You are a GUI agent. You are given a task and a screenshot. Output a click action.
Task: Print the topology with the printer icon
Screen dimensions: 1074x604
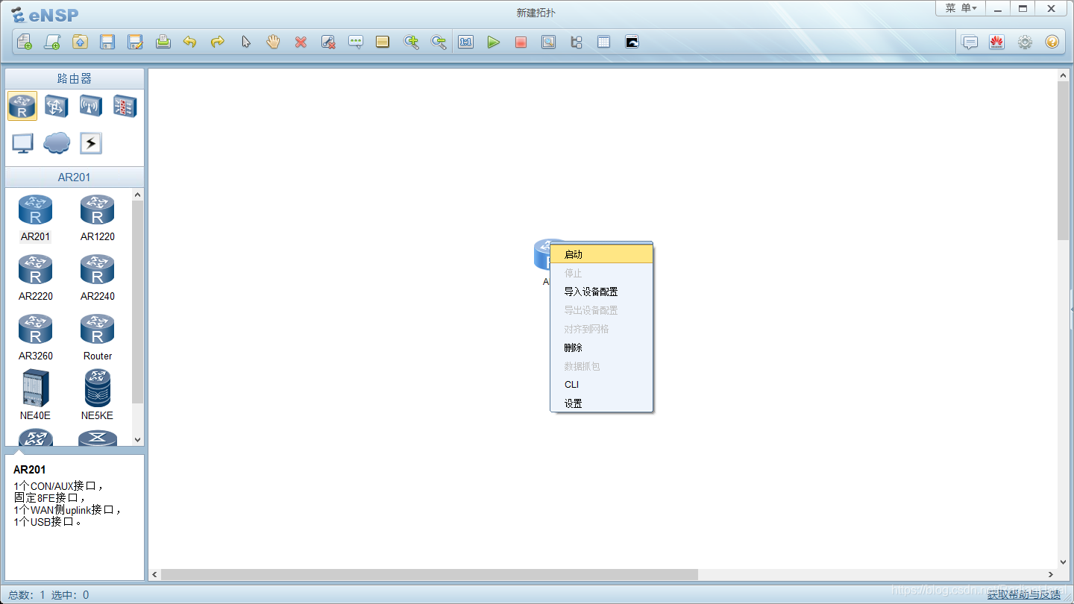point(163,42)
